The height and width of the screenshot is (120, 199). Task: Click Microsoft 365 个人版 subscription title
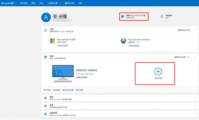[66, 40]
